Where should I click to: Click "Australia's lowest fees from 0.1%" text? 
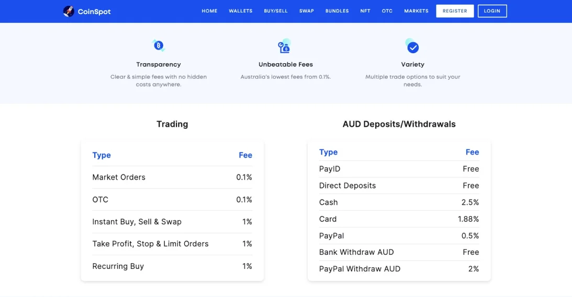pos(285,77)
